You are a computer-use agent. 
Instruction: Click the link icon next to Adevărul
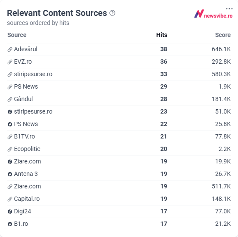tap(10, 49)
